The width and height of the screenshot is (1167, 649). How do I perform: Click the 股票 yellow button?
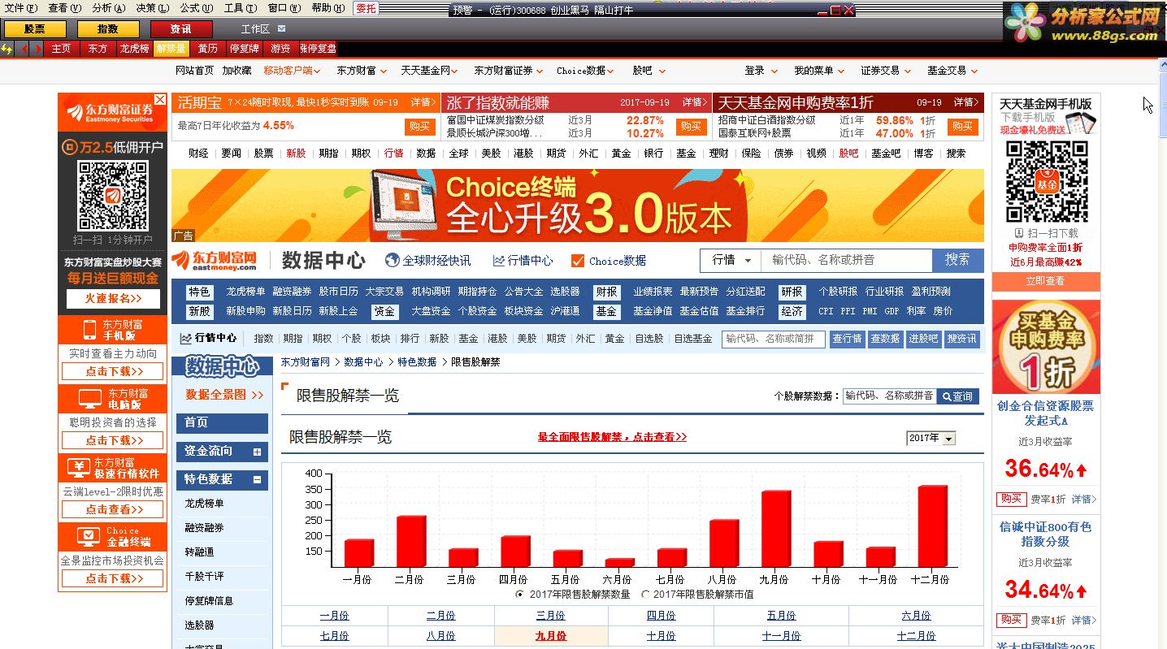click(35, 29)
